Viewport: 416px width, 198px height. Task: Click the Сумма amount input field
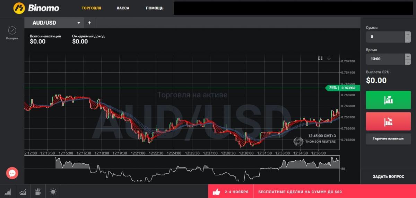(x=385, y=37)
